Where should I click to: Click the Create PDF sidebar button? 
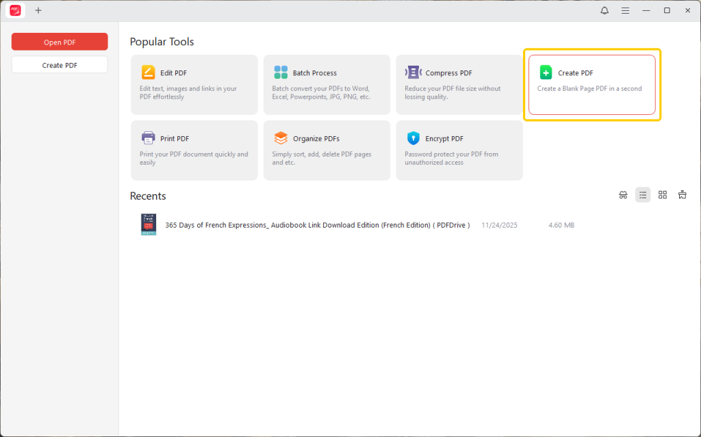[60, 64]
